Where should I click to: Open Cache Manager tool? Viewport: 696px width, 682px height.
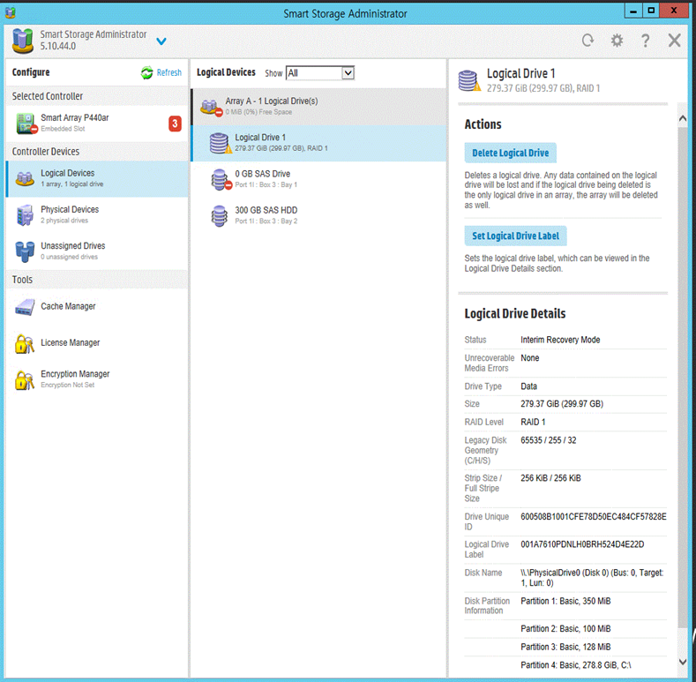coord(97,306)
